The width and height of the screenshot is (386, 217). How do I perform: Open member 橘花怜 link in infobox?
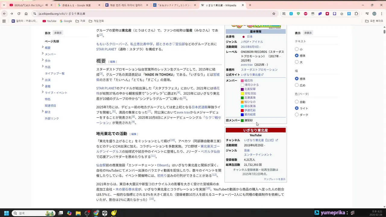[248, 80]
